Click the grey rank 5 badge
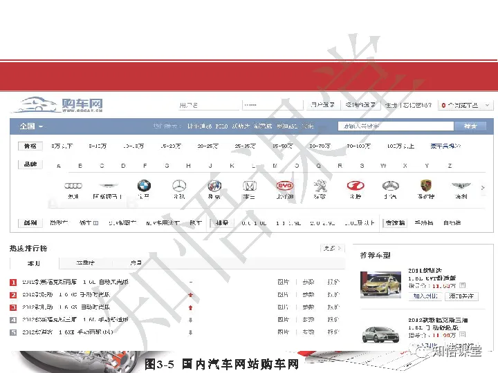Viewport: 498px width, 373px height. 13,332
